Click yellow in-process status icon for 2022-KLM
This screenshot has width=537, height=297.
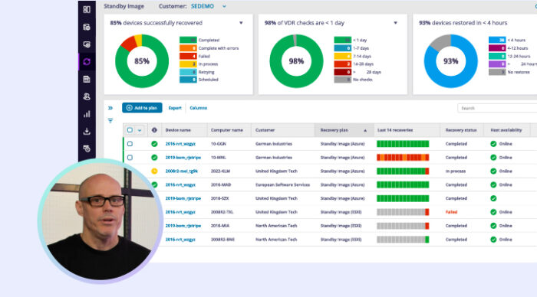154,171
